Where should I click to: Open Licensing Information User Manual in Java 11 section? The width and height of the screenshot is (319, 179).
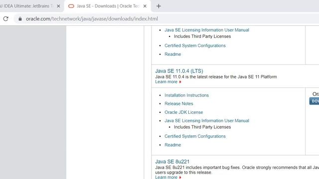[x=207, y=120]
